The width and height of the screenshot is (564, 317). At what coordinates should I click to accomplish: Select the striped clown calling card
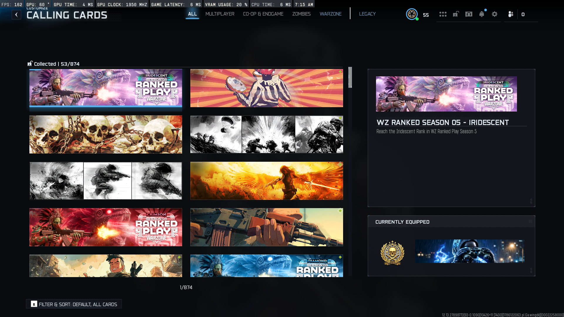[267, 88]
